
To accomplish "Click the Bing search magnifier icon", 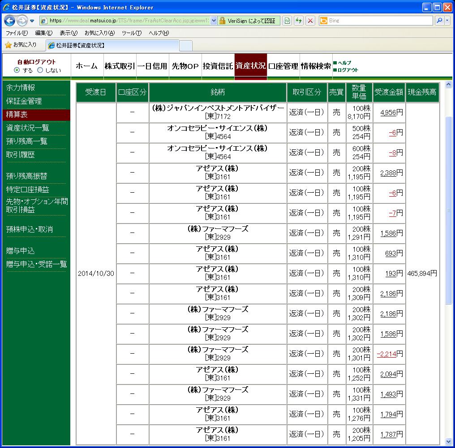I will [x=439, y=21].
